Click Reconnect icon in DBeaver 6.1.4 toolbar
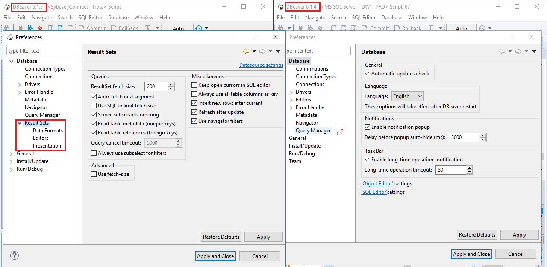The image size is (547, 267). [311, 28]
